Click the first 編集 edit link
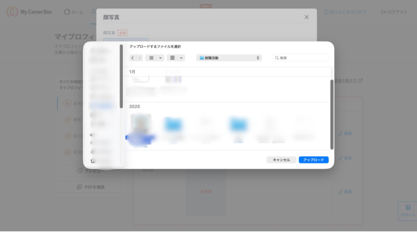This screenshot has width=417, height=234. click(345, 134)
